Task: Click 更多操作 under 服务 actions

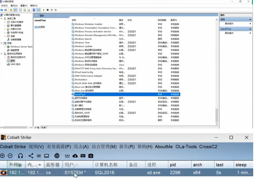Action: pos(229,23)
